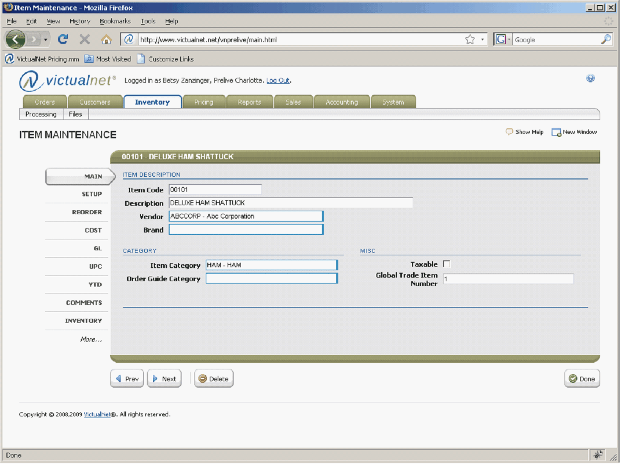Open the Processing submenu
The image size is (620, 464).
tap(41, 114)
